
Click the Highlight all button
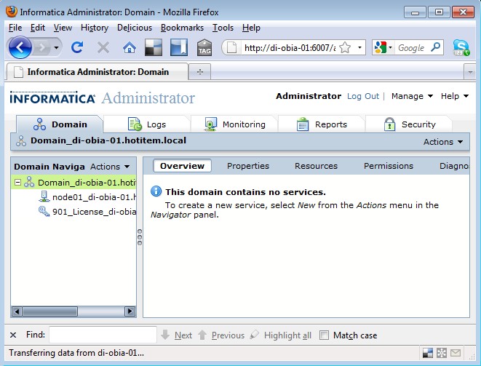pyautogui.click(x=281, y=335)
